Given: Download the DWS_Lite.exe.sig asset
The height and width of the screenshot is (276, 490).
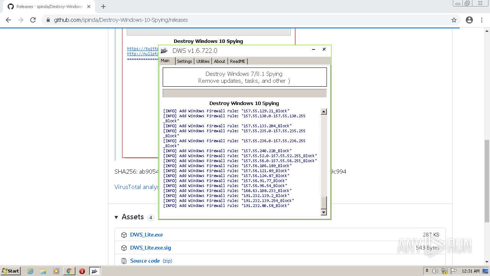Looking at the screenshot, I should [150, 248].
